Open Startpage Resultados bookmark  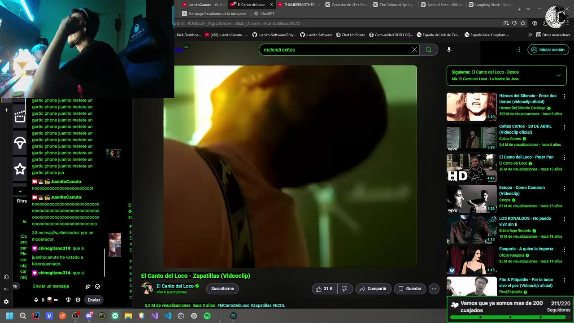pyautogui.click(x=214, y=13)
